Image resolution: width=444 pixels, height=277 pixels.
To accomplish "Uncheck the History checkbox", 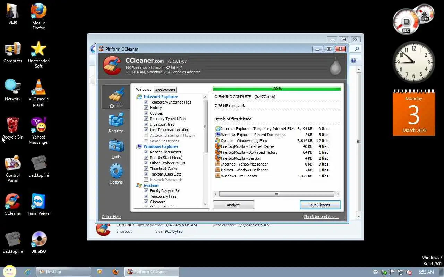I will coord(146,108).
